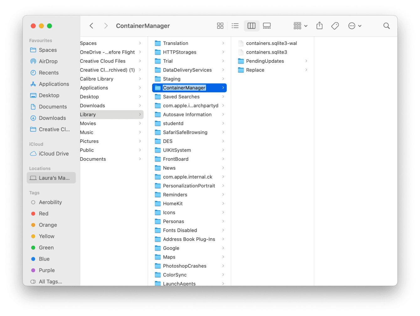Open the Saved Searches disclosure chevron

(x=223, y=97)
